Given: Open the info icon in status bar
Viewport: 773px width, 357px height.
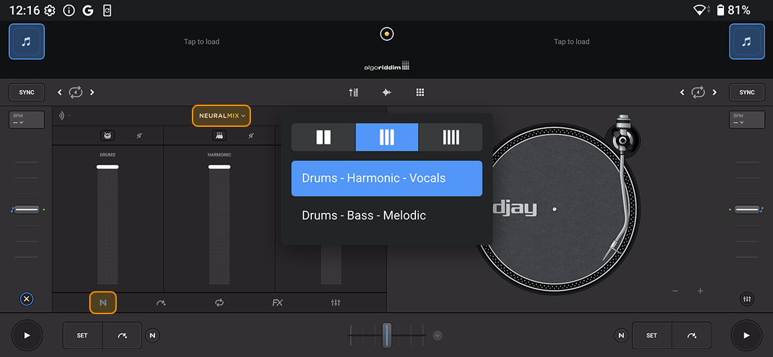Looking at the screenshot, I should click(x=69, y=10).
